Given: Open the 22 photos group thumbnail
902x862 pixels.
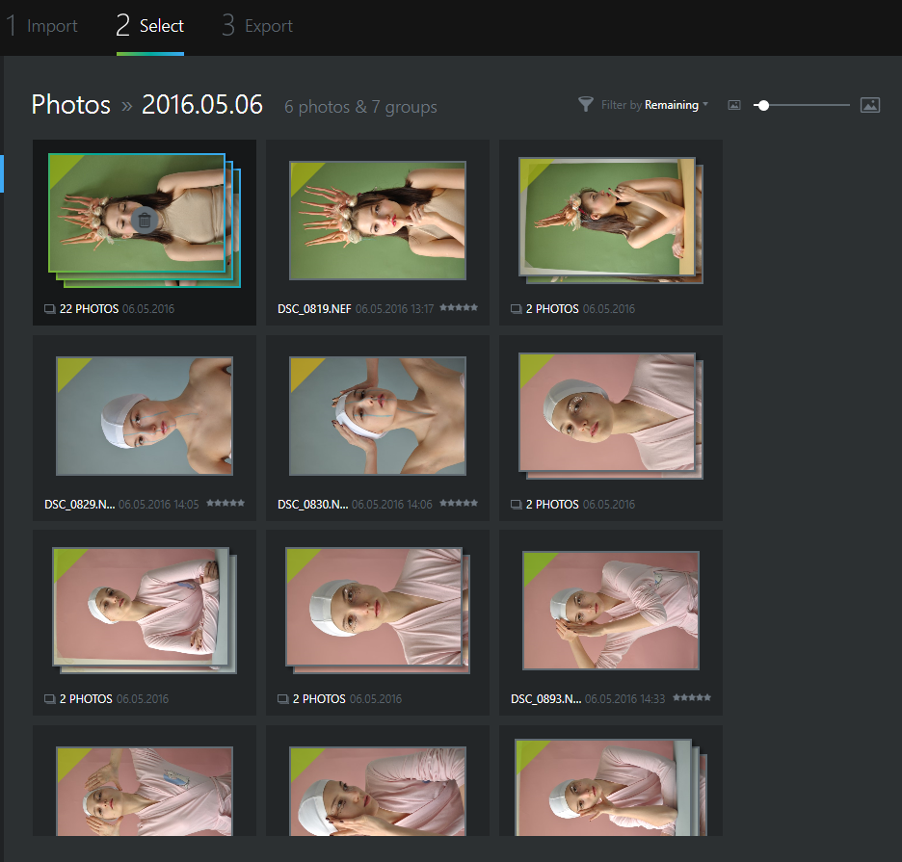Looking at the screenshot, I should pyautogui.click(x=145, y=221).
